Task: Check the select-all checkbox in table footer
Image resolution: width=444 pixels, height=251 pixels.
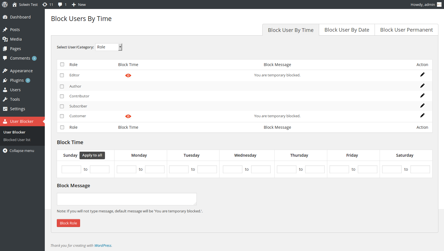Action: (x=62, y=127)
